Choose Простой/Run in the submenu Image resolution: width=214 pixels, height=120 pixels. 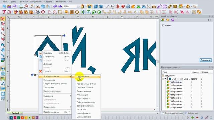tap(86, 77)
